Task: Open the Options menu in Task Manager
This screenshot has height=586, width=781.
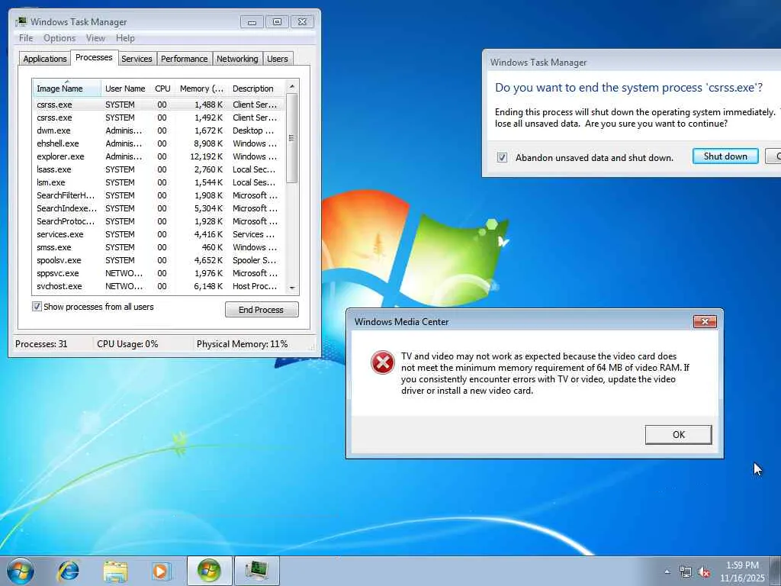Action: click(59, 38)
